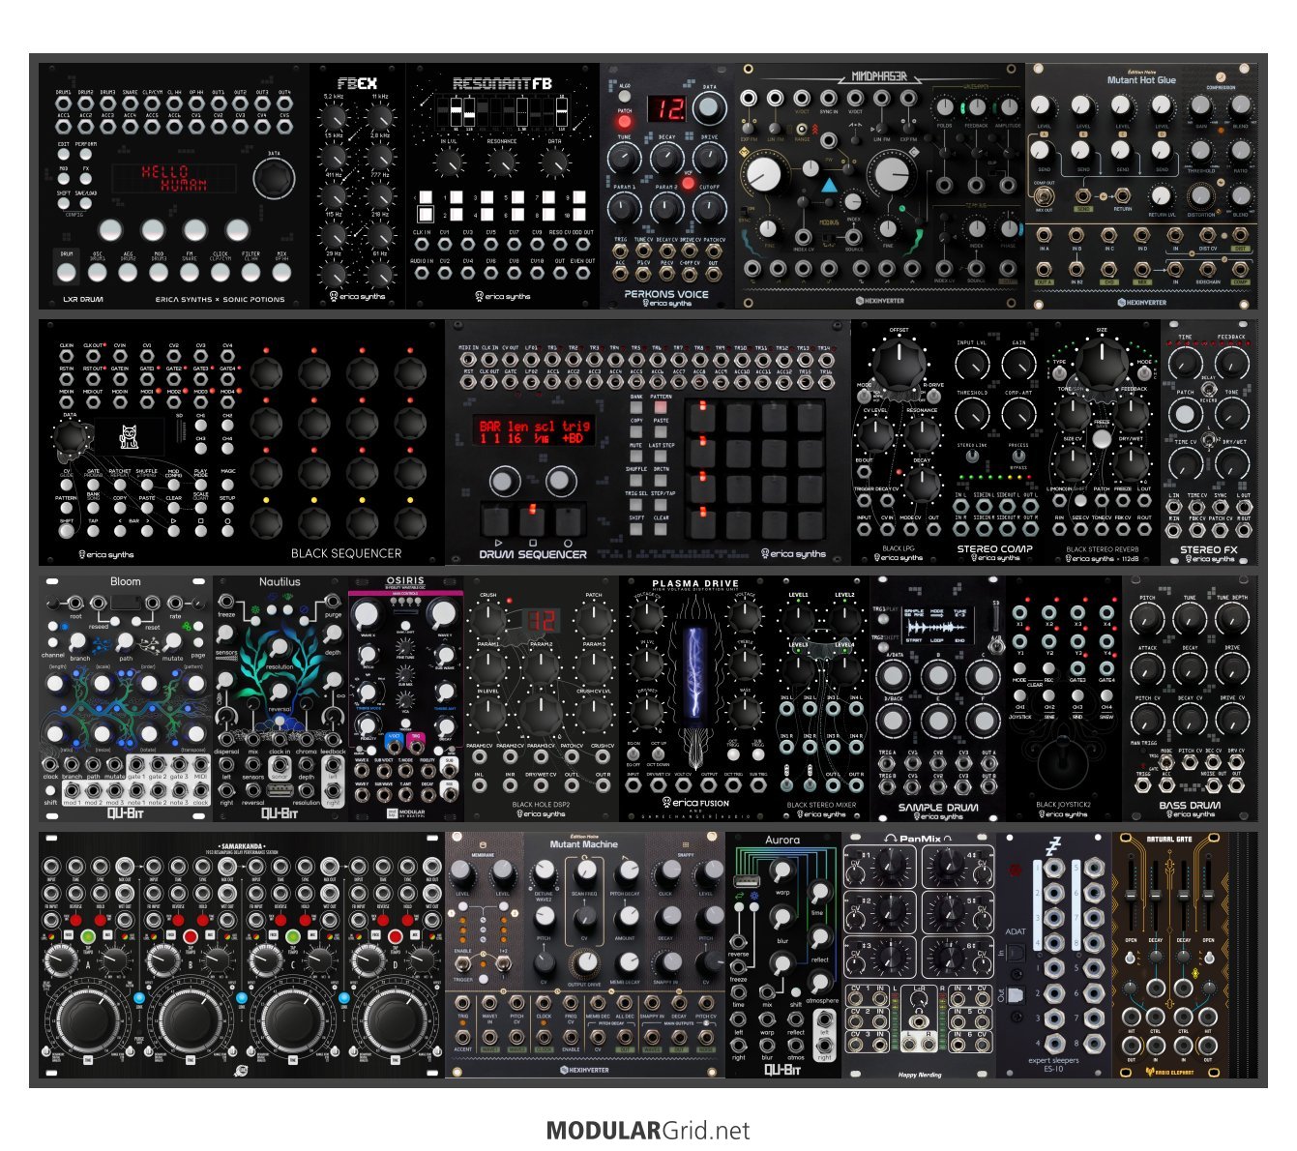Screen dimensions: 1297x1151
Task: Click the plasma tube on Plasma Drive
Action: pyautogui.click(x=696, y=674)
